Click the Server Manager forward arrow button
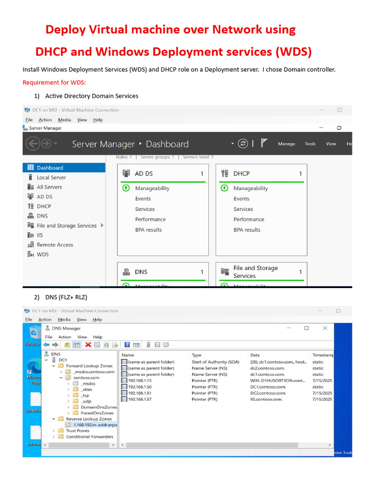 [x=46, y=144]
